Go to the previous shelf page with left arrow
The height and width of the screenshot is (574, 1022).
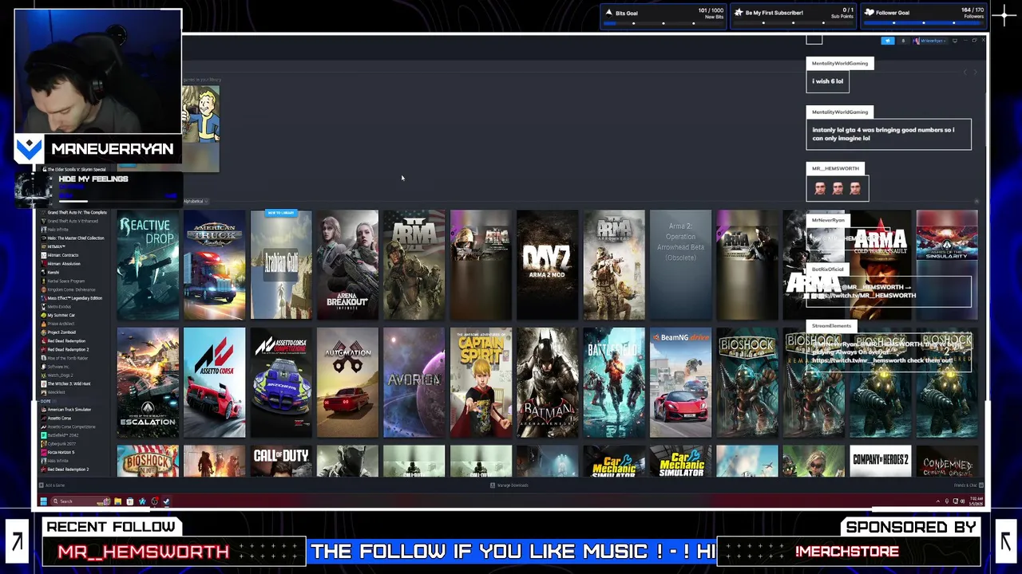click(x=965, y=72)
